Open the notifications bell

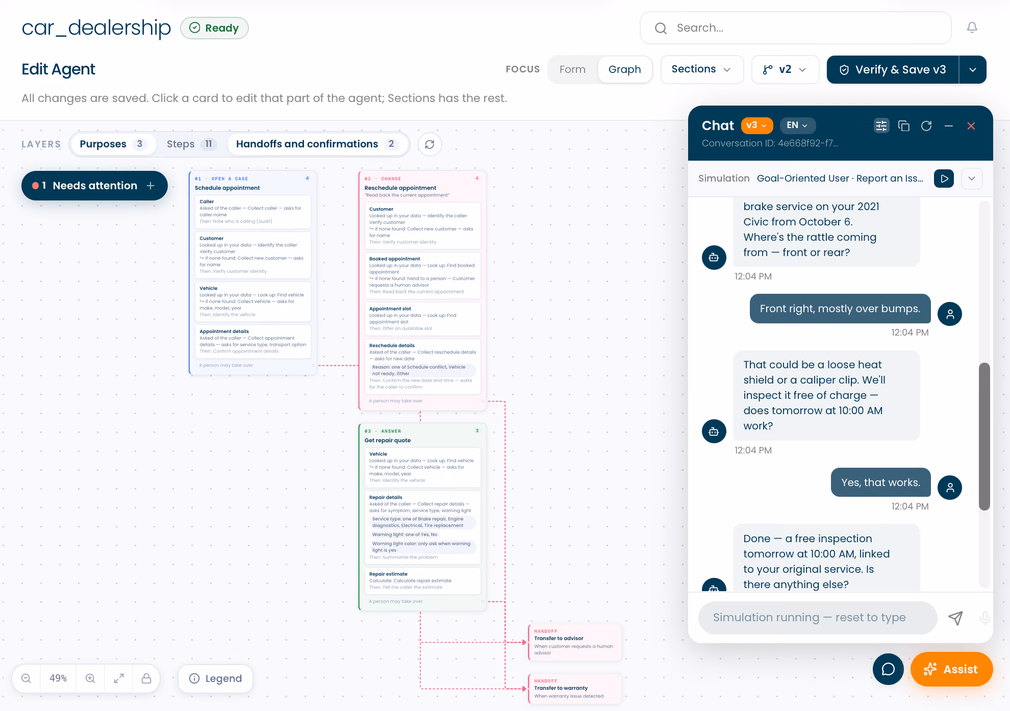pos(972,28)
